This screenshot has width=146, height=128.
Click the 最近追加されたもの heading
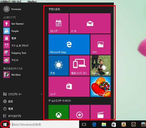coord(13,68)
